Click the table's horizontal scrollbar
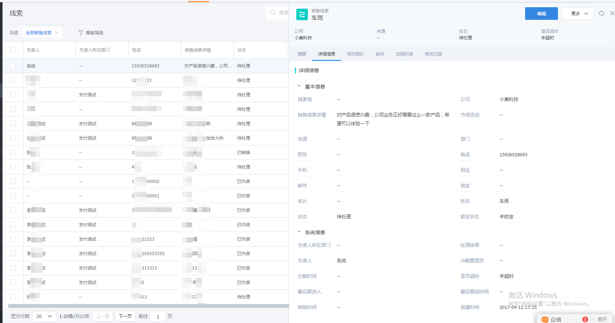 [144, 306]
